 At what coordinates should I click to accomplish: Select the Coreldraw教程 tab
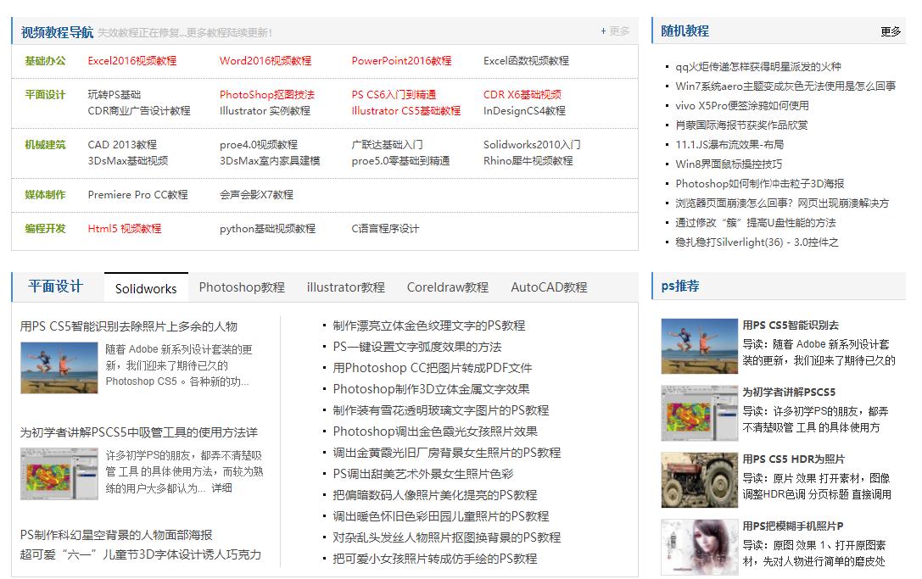point(447,287)
